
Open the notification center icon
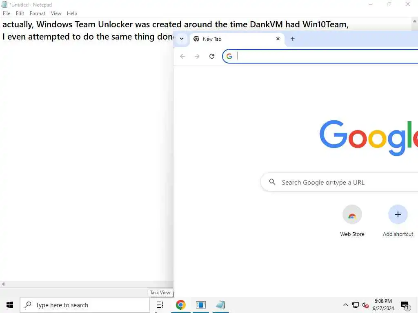click(x=405, y=305)
